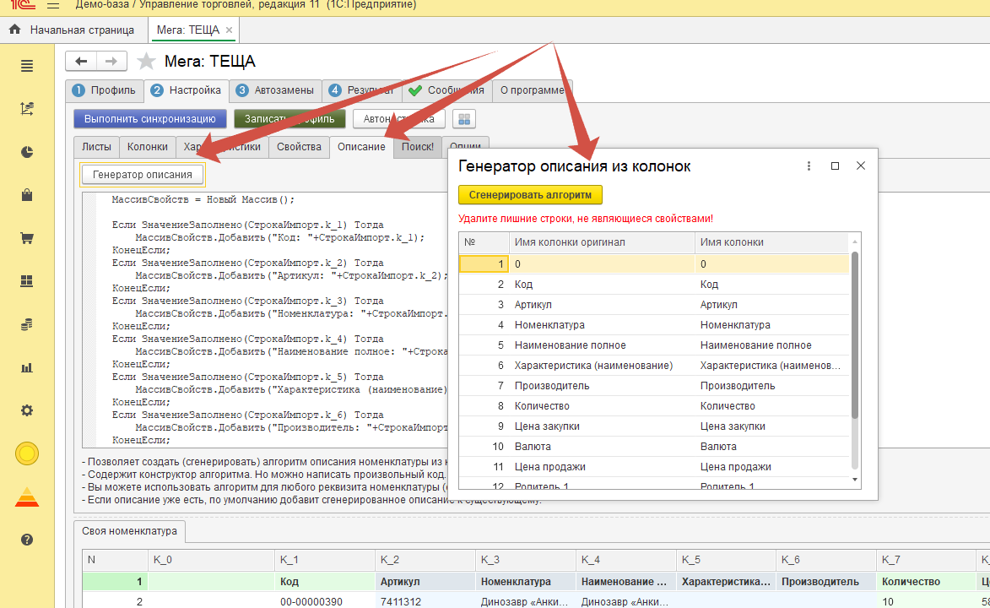Viewport: 990px width, 608px height.
Task: Select row 6 Характеристика (наименование) in the dialog
Action: click(x=654, y=366)
